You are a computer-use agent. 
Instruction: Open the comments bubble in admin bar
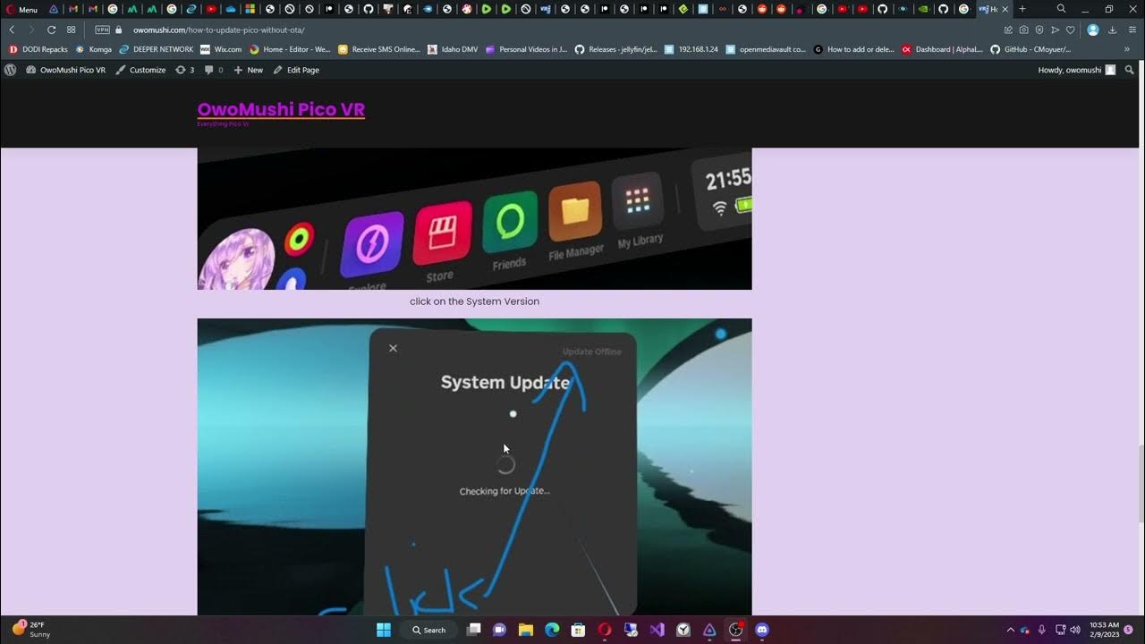214,70
